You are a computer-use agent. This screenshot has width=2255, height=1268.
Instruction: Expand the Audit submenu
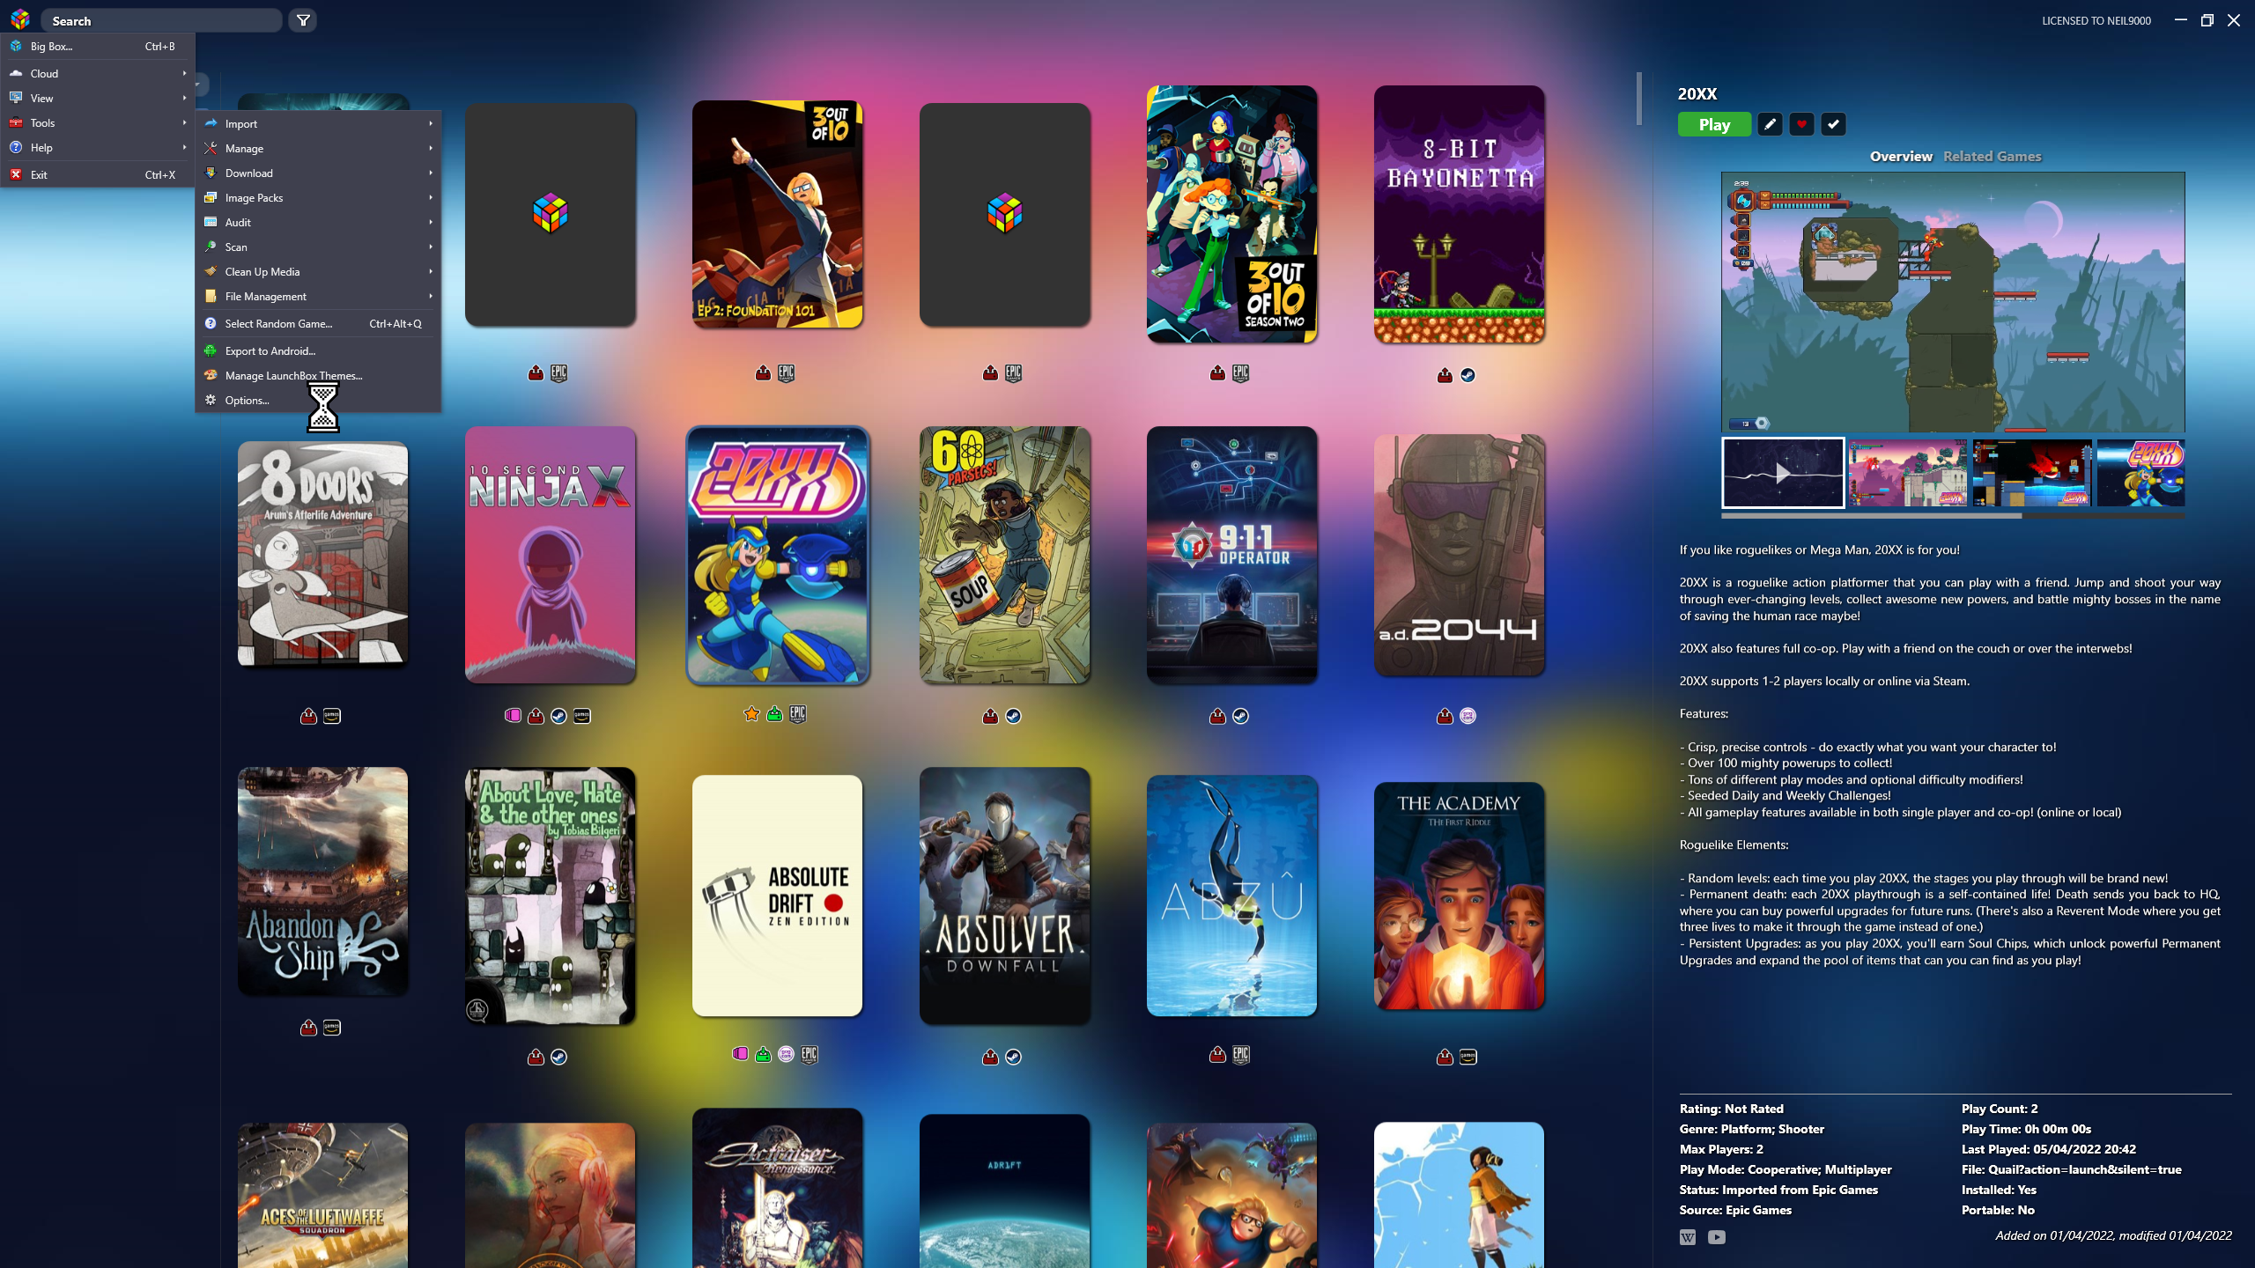pos(318,222)
